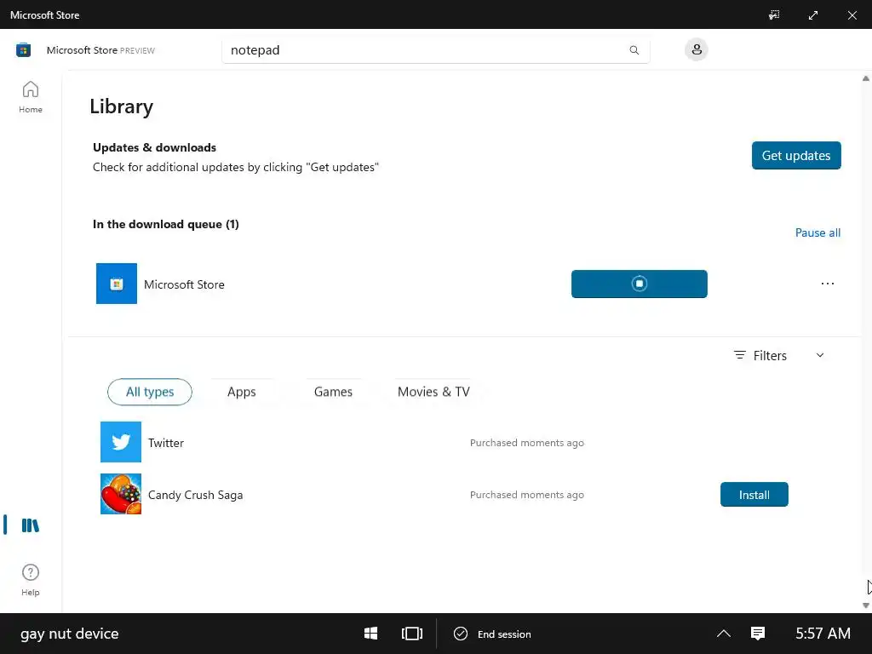Select the Games filter tab
The height and width of the screenshot is (654, 872).
click(x=333, y=392)
